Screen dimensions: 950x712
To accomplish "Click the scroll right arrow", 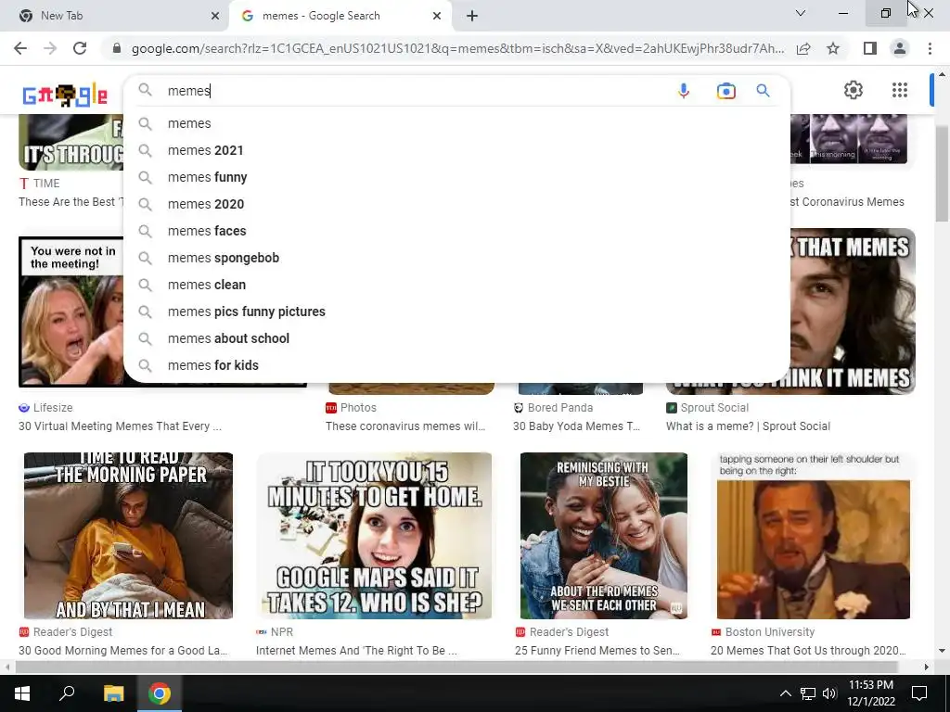I will point(927,667).
